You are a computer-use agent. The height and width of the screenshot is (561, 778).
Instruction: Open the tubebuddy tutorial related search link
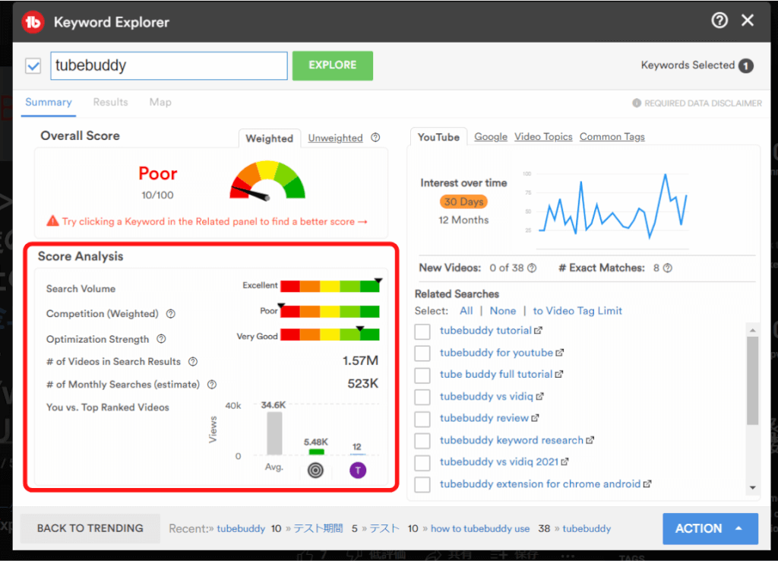485,331
